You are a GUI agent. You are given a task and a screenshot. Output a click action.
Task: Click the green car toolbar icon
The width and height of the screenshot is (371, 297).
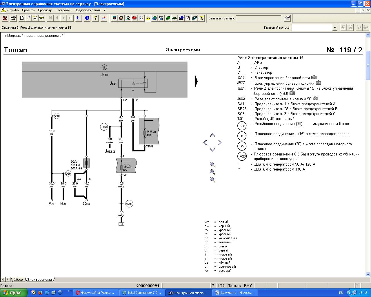174,18
